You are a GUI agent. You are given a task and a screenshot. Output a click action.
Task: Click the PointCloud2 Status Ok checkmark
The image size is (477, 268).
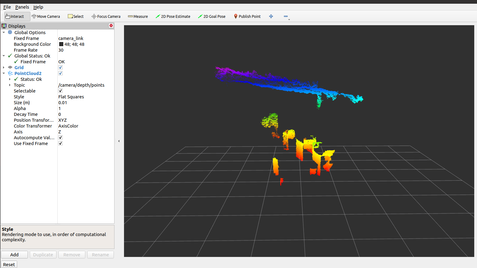pyautogui.click(x=16, y=79)
